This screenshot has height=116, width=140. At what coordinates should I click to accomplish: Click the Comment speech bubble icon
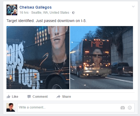[x=29, y=97]
